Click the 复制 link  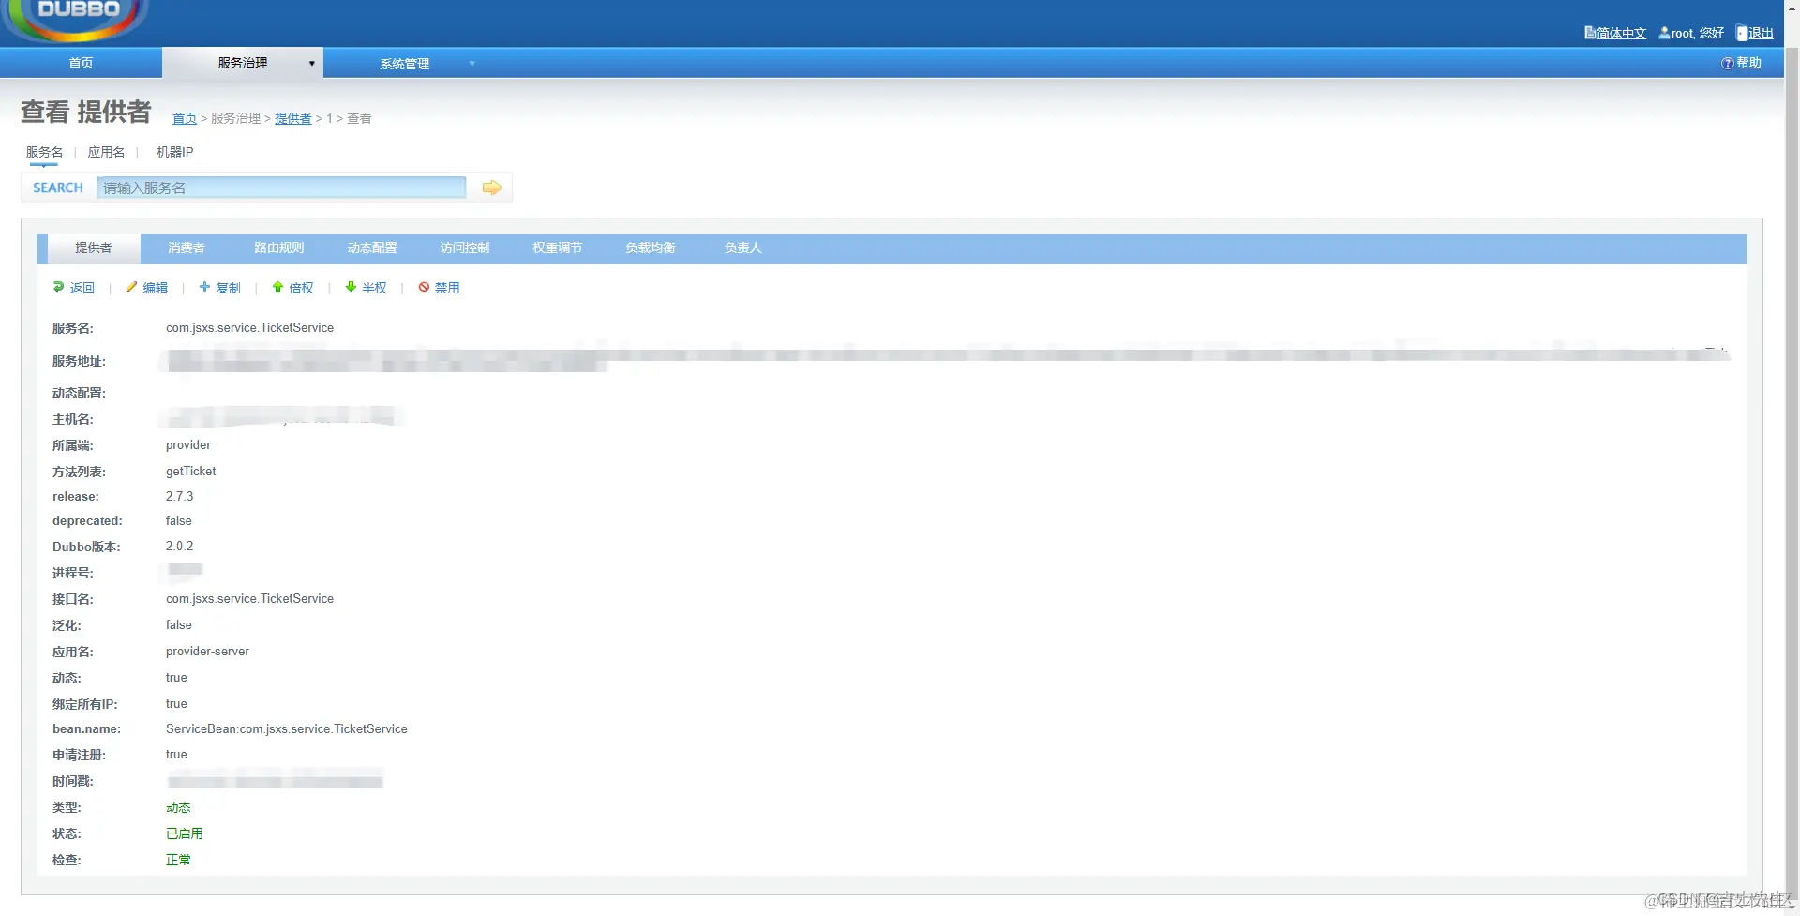click(229, 288)
